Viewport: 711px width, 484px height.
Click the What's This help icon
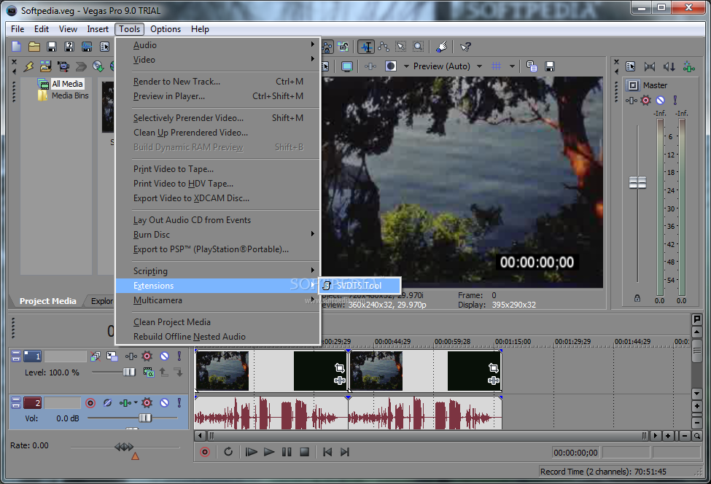point(466,47)
